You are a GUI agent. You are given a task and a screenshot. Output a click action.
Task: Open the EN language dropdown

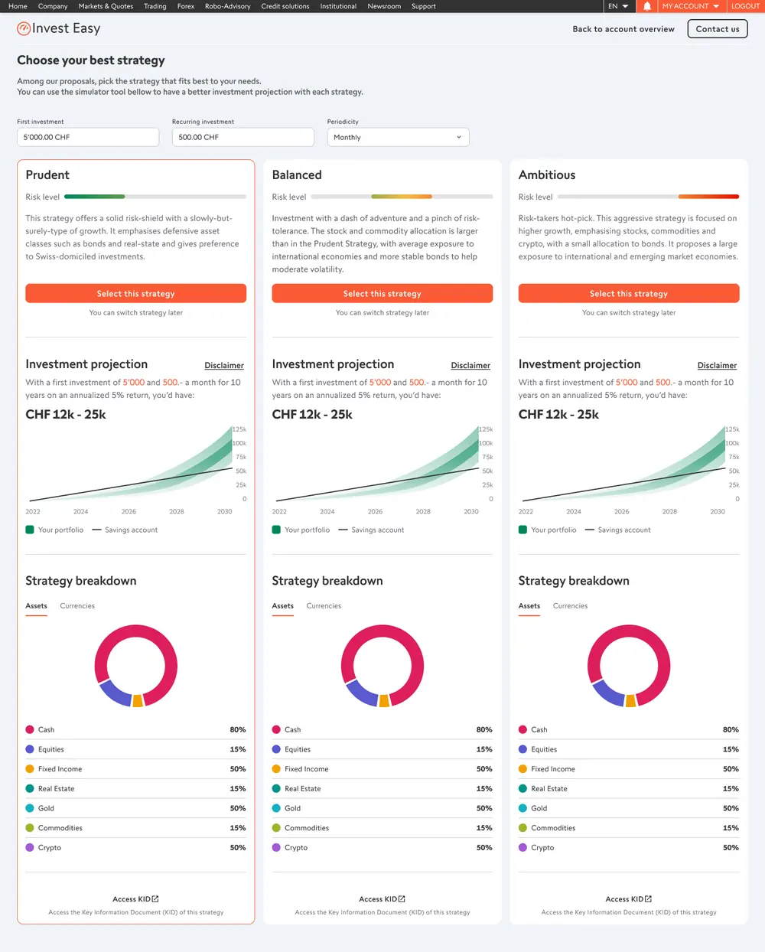618,6
